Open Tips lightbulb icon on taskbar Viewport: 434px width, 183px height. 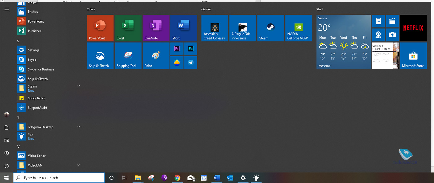[x=256, y=178]
